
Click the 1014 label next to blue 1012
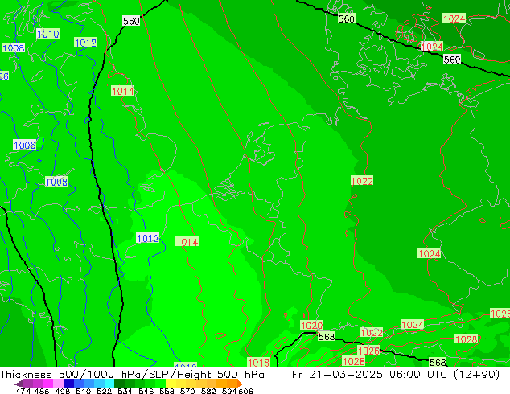pyautogui.click(x=187, y=242)
